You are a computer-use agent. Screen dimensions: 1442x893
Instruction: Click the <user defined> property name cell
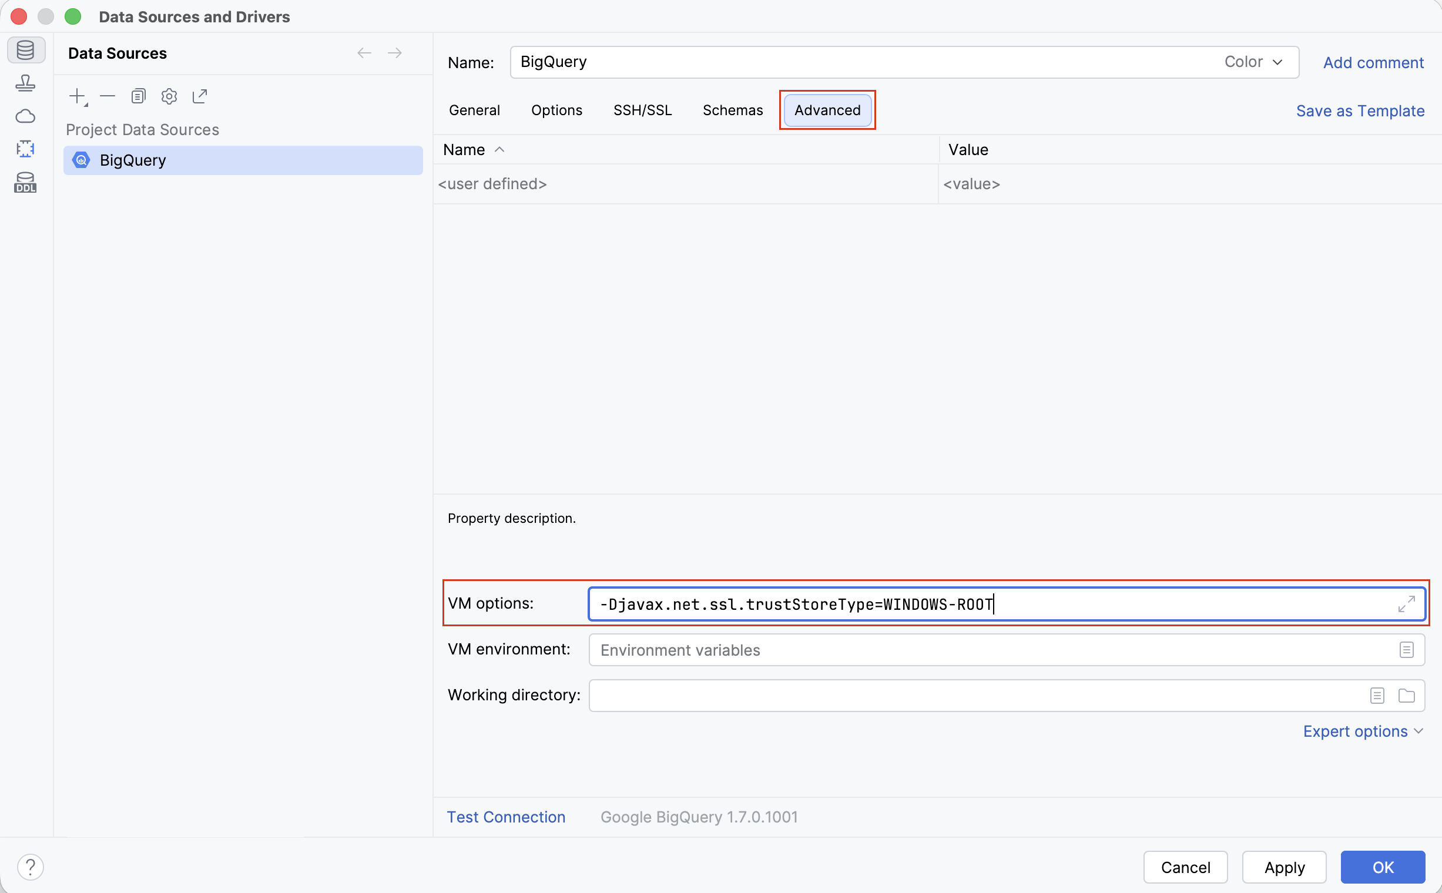coord(686,184)
